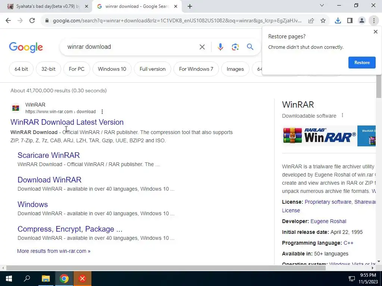Select the Windows 10 filter chip

point(112,69)
